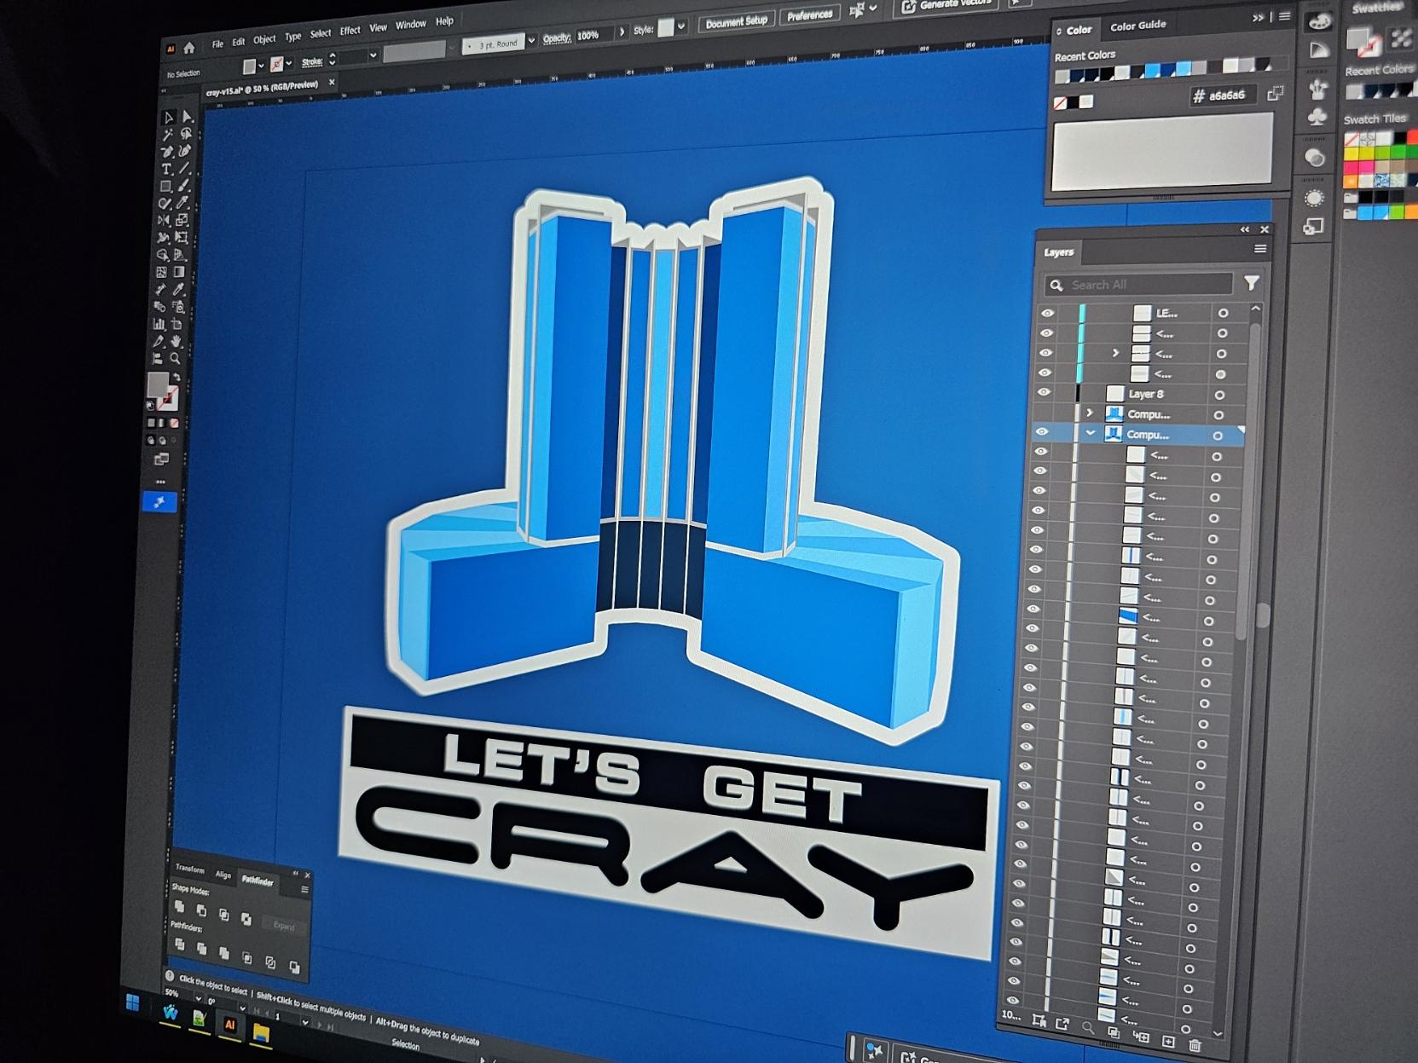This screenshot has height=1063, width=1418.
Task: Close the cray-v15.ai document tab
Action: (x=332, y=83)
